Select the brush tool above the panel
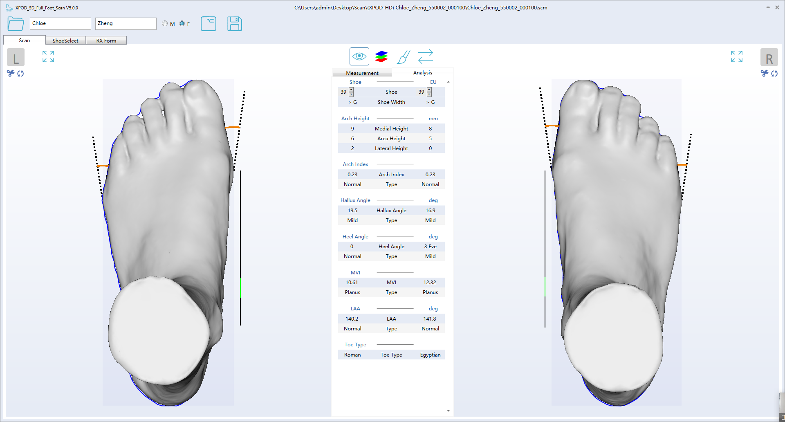Image resolution: width=785 pixels, height=422 pixels. pyautogui.click(x=404, y=57)
